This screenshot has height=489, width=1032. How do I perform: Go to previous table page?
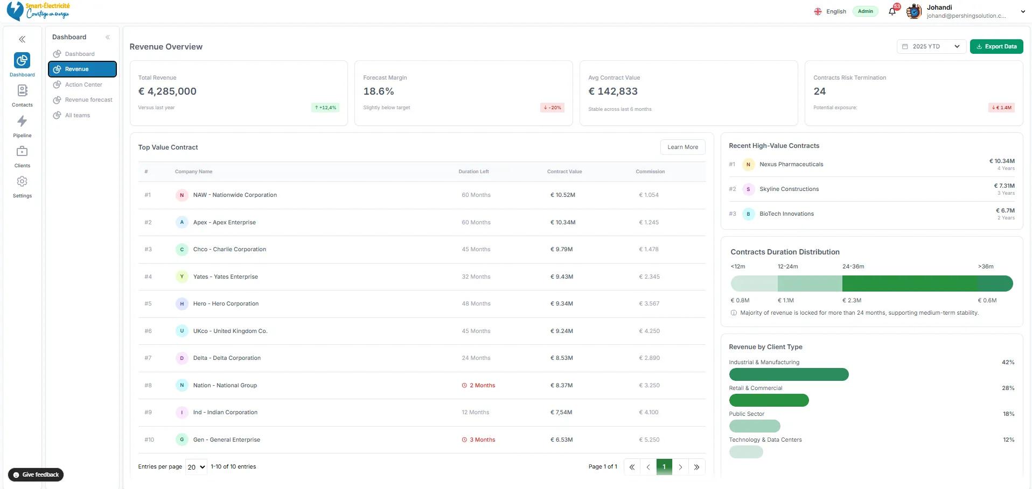tap(648, 467)
